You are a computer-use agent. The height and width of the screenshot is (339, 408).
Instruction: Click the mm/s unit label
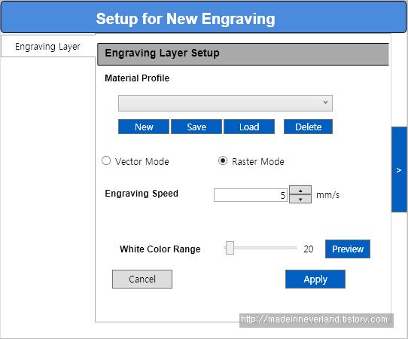point(328,195)
